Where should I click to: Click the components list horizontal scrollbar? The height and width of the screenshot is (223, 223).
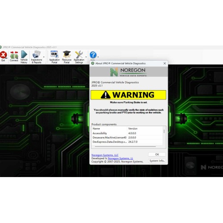coord(125,147)
